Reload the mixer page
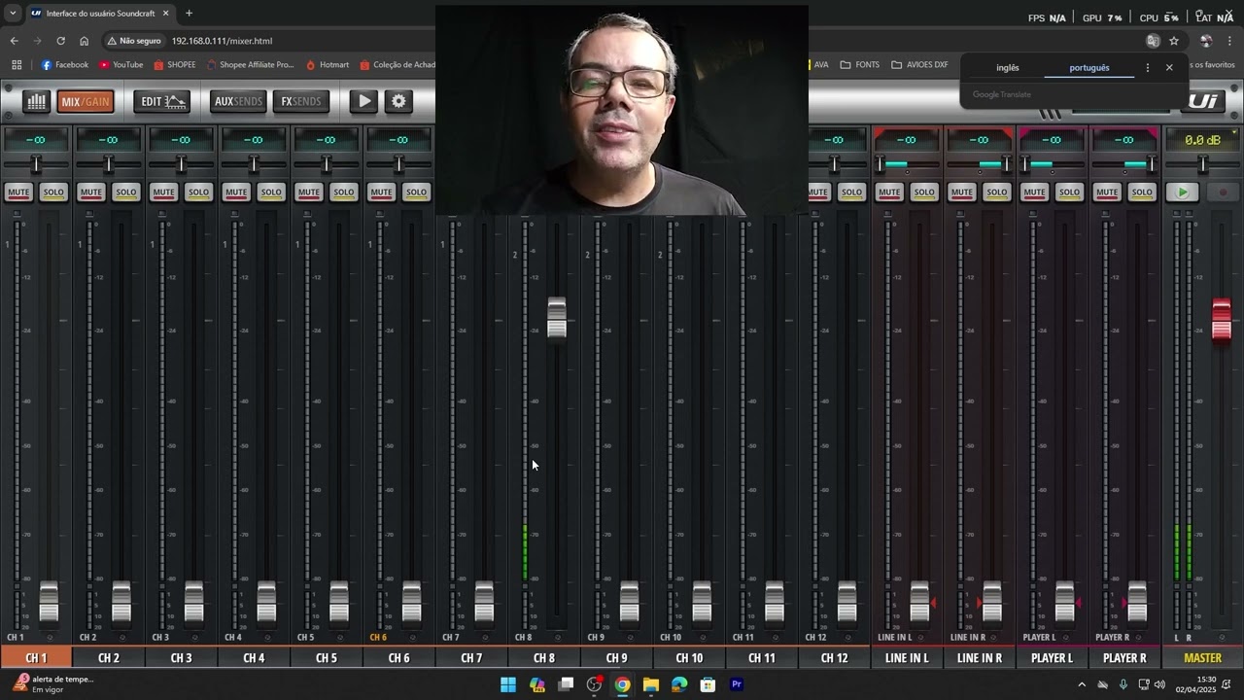Viewport: 1244px width, 700px height. pyautogui.click(x=60, y=41)
